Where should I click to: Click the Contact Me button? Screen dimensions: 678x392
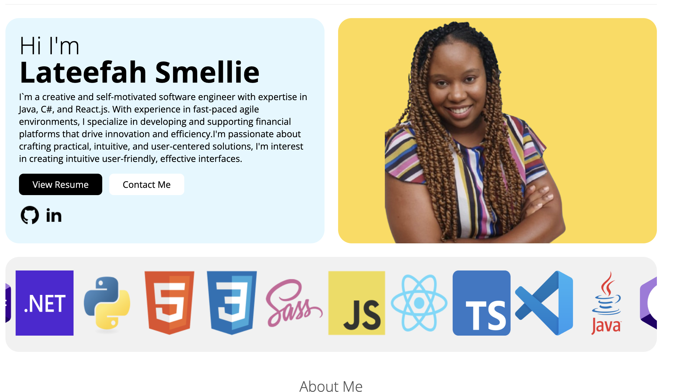pyautogui.click(x=147, y=184)
